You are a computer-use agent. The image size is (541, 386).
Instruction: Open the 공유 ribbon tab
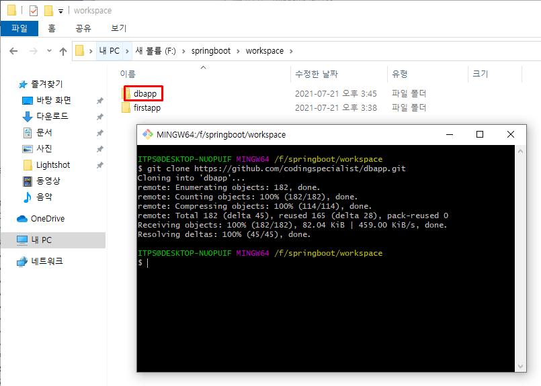(83, 28)
